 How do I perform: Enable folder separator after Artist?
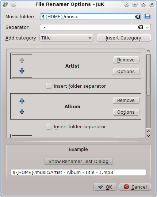tap(49, 86)
